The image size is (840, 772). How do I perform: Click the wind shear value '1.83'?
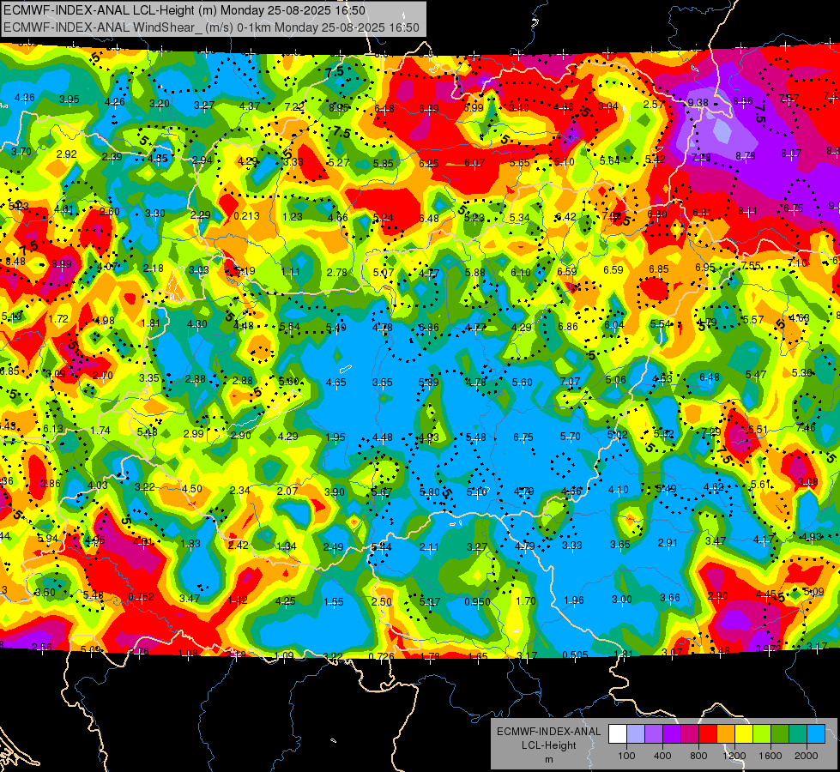tap(190, 544)
